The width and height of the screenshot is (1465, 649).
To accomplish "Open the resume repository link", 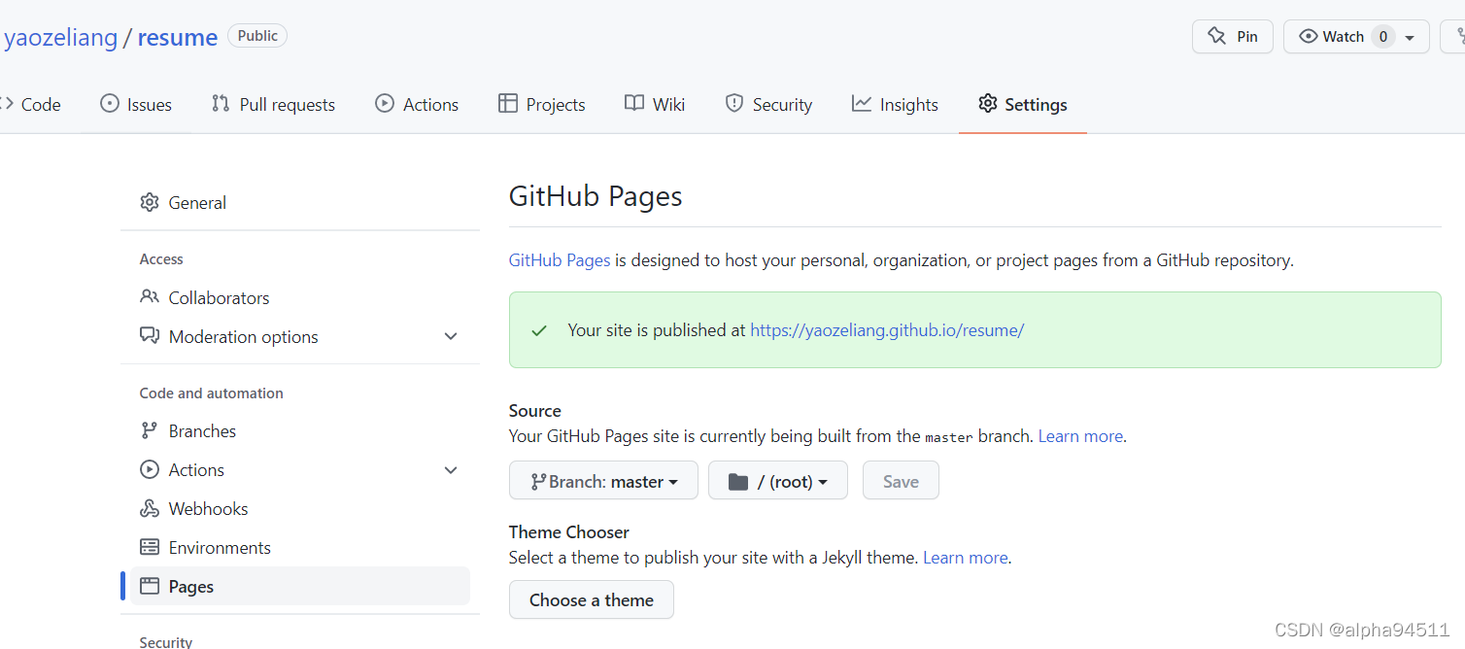I will click(178, 37).
